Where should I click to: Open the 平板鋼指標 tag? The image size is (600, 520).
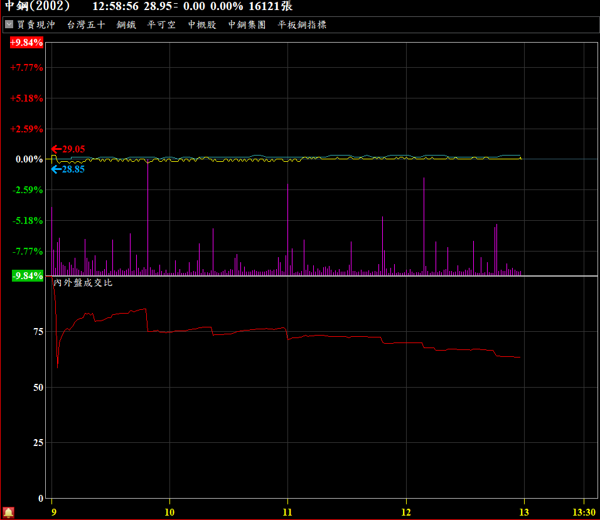click(302, 25)
